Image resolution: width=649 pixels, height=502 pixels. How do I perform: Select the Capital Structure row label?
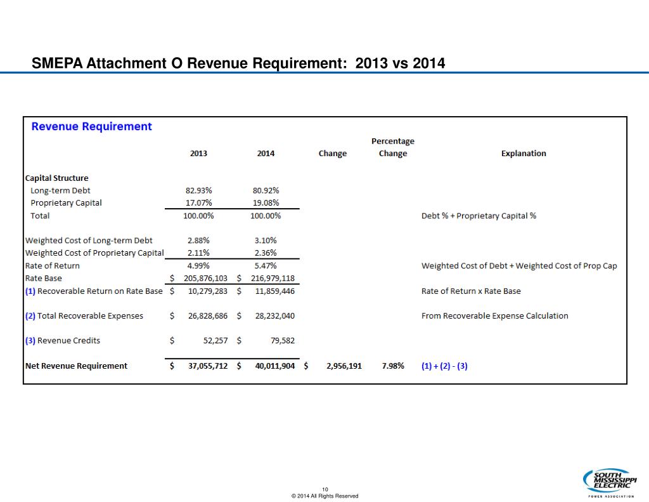tap(56, 178)
